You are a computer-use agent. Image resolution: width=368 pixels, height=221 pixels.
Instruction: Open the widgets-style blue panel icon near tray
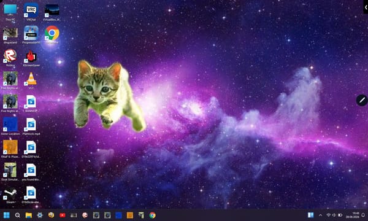(x=311, y=215)
